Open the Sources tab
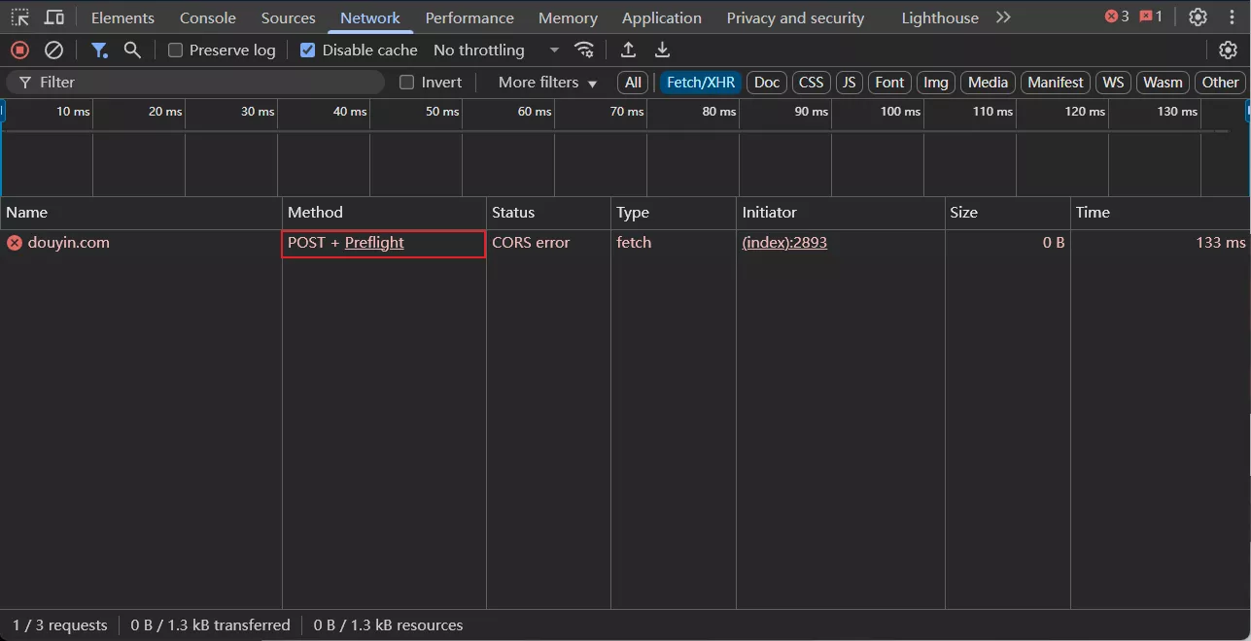This screenshot has height=641, width=1251. click(x=288, y=17)
